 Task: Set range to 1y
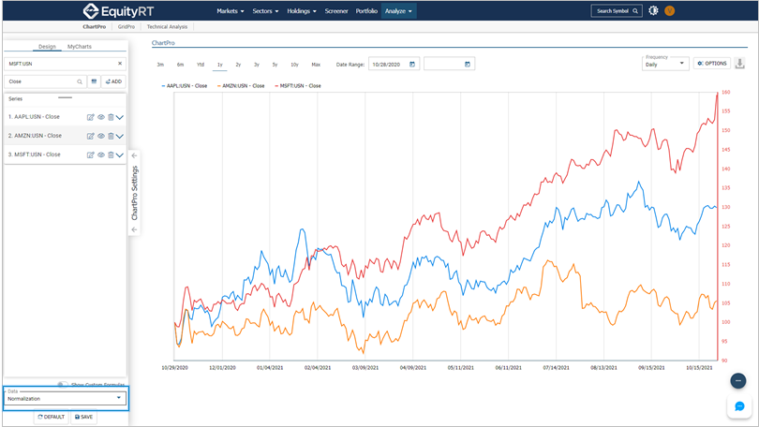pyautogui.click(x=220, y=65)
